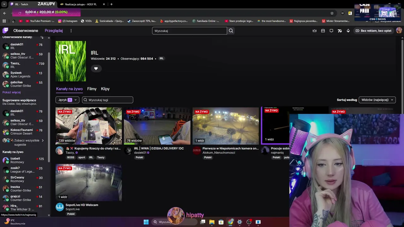Screen dimensions: 404x227
Task: Expand Zobacz wszystkie sugestie
Action: pyautogui.click(x=24, y=143)
